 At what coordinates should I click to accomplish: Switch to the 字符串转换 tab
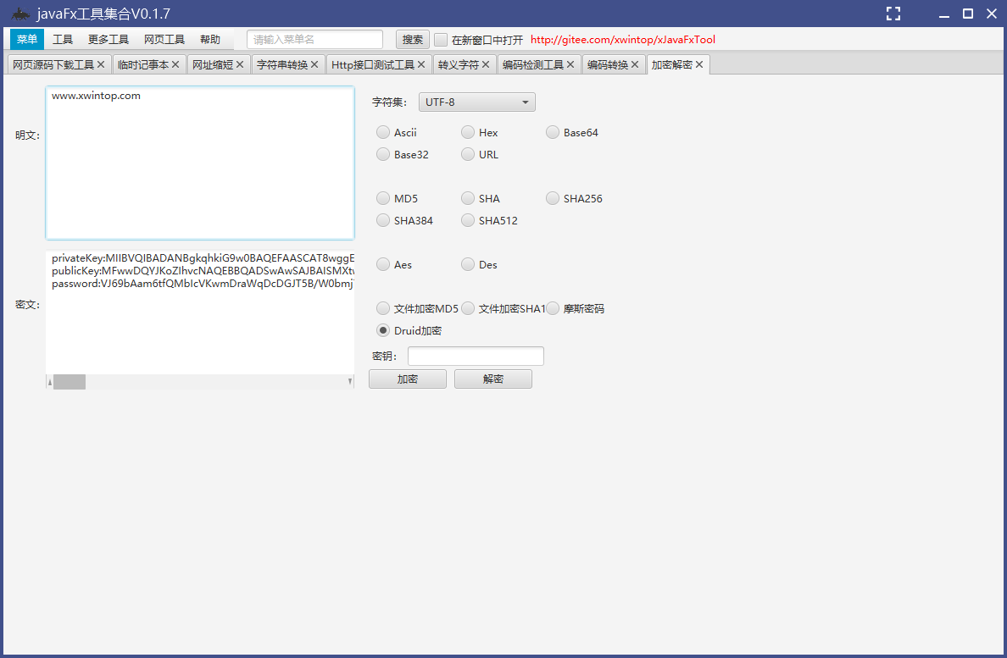tap(282, 64)
